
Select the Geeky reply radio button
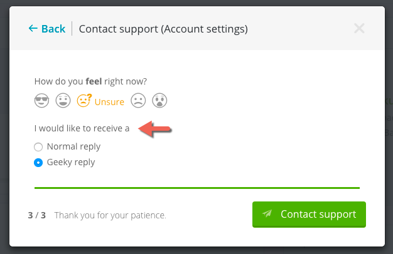pos(38,163)
